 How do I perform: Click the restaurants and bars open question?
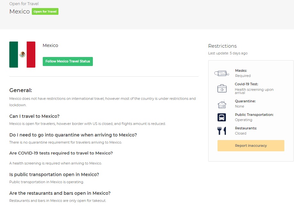60,193
